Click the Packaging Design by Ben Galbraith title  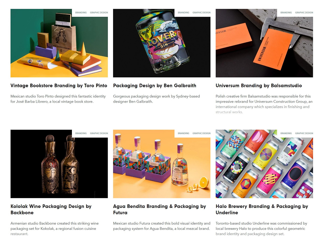coord(155,86)
